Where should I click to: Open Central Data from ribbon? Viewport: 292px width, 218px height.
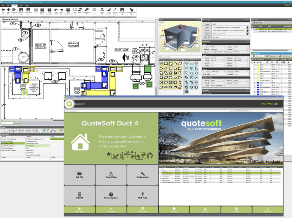(x=102, y=11)
